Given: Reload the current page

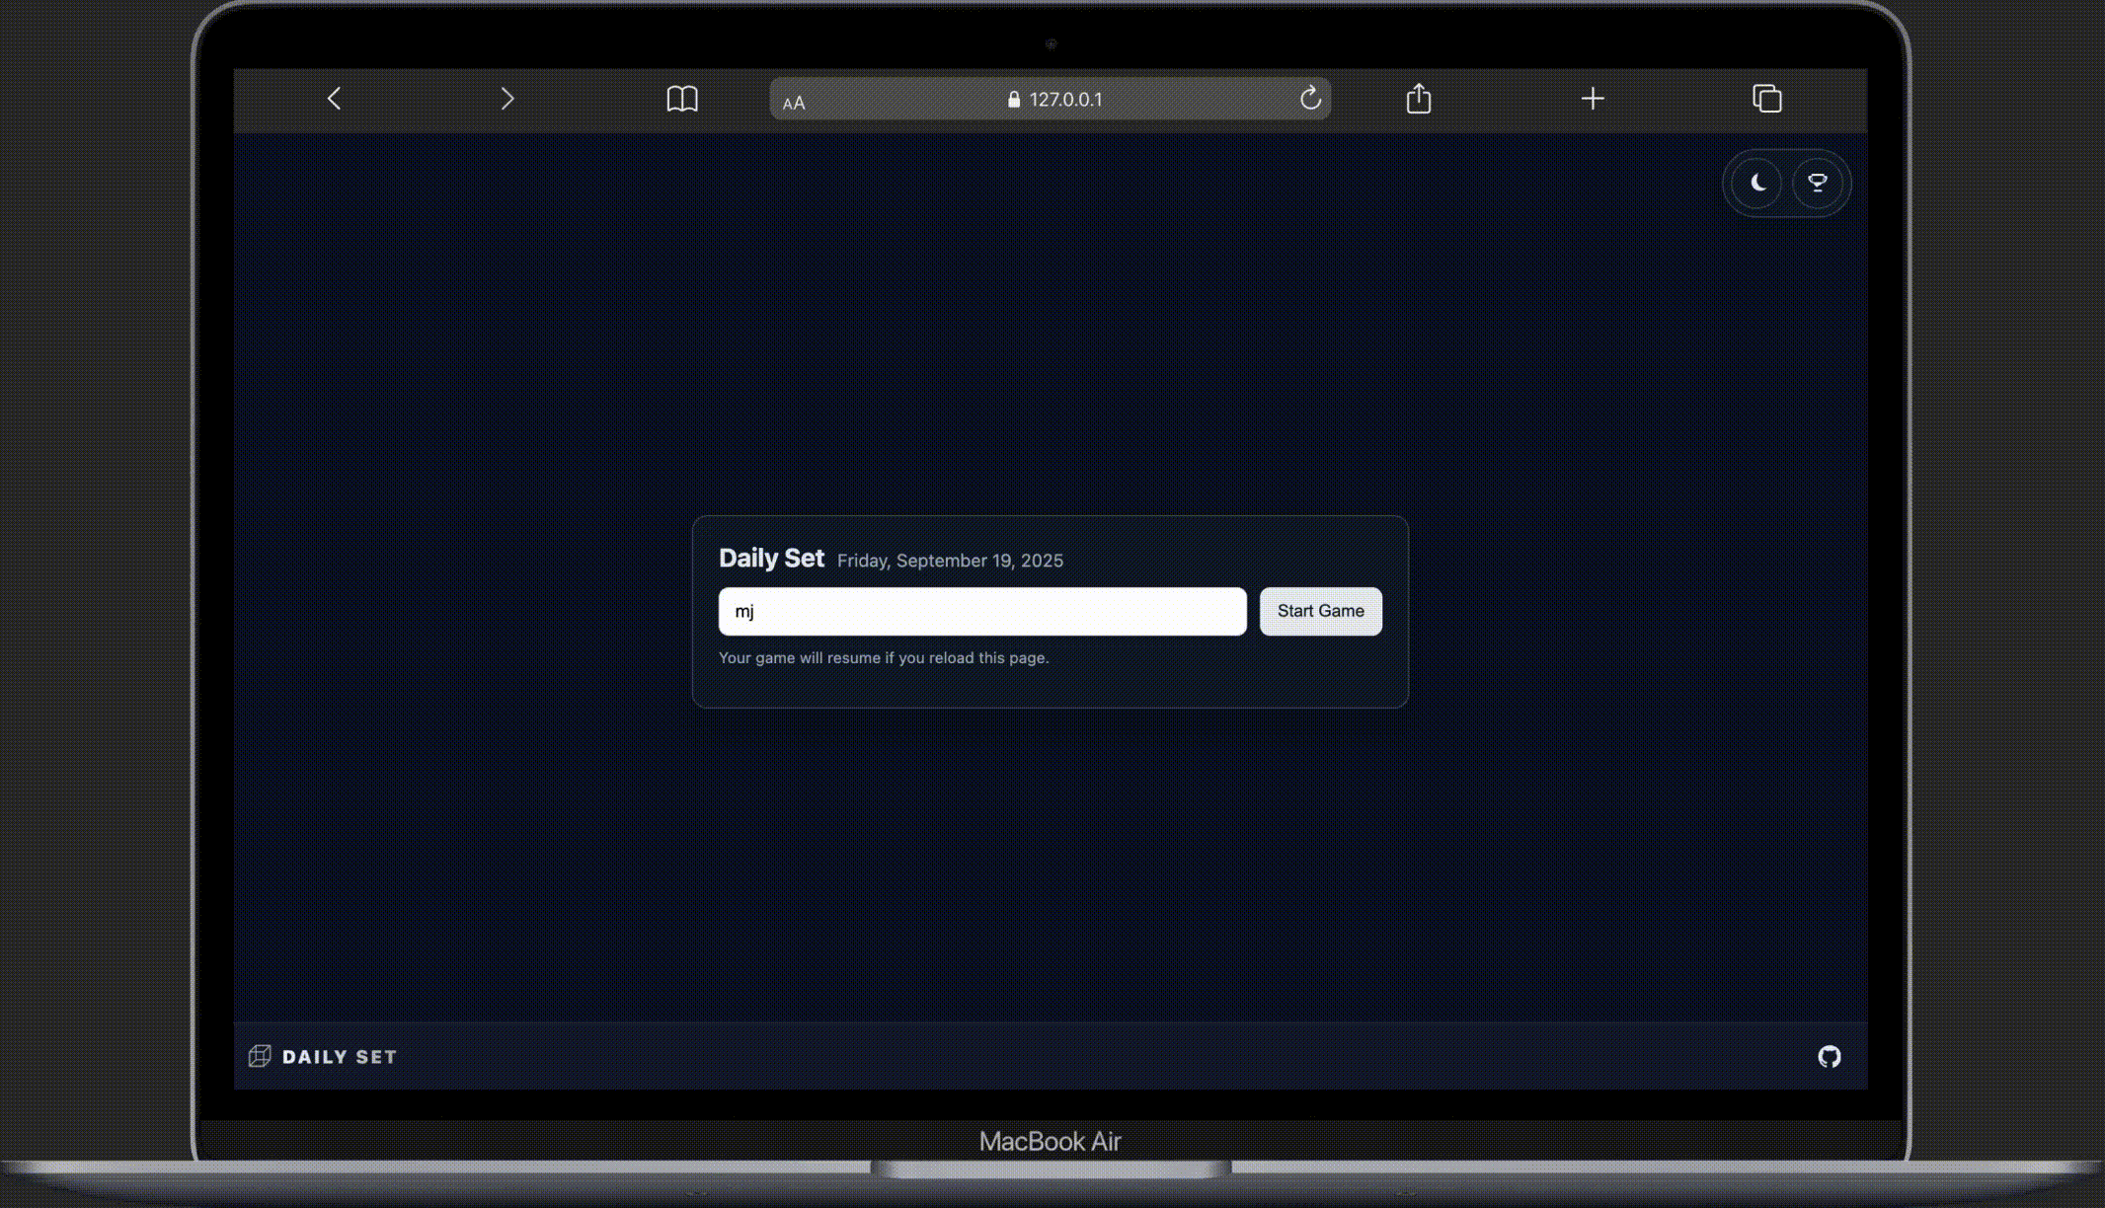Looking at the screenshot, I should pos(1310,99).
